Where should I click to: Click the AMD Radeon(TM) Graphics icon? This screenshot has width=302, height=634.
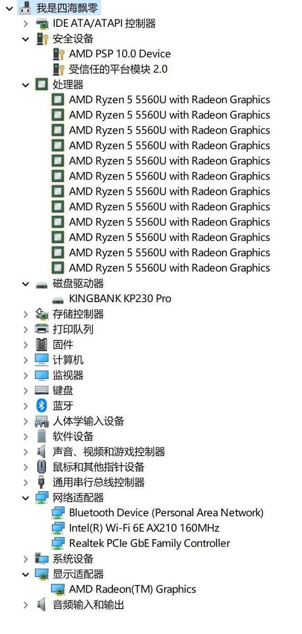pyautogui.click(x=58, y=589)
